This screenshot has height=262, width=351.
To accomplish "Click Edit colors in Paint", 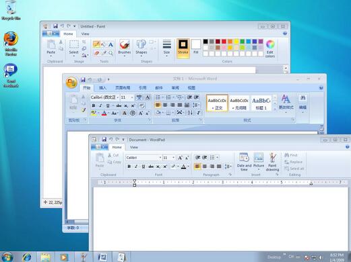I will (x=270, y=49).
